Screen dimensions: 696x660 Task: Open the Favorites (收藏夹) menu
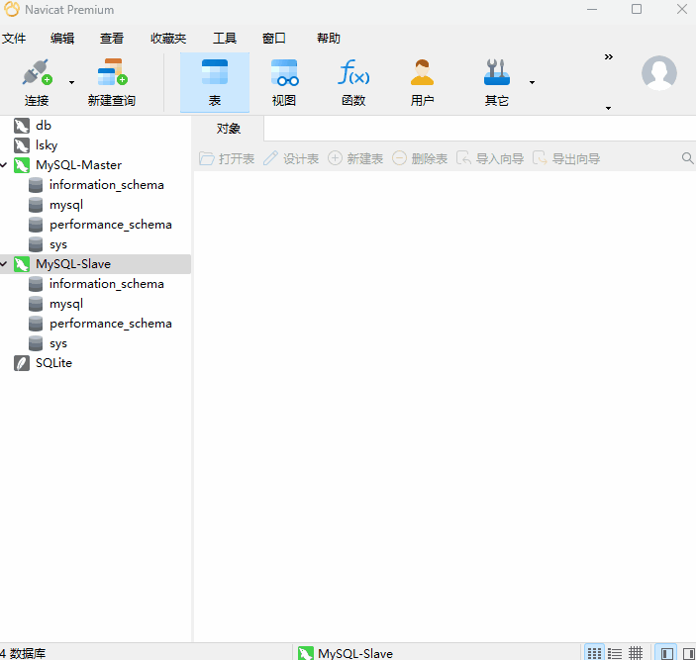(x=168, y=39)
